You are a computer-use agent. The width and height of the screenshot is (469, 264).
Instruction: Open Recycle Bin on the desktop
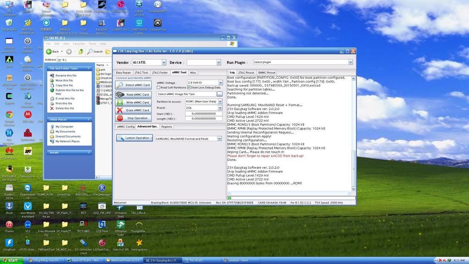coord(9,25)
